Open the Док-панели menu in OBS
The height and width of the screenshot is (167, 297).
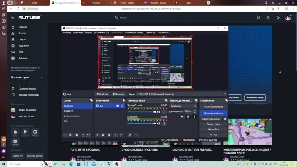pyautogui.click(x=101, y=32)
